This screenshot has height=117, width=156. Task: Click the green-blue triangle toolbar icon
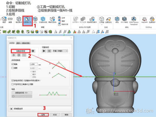(69, 32)
